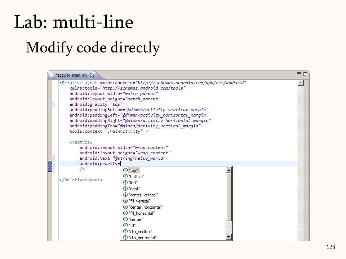Close the activity_main.xml tab

point(92,75)
